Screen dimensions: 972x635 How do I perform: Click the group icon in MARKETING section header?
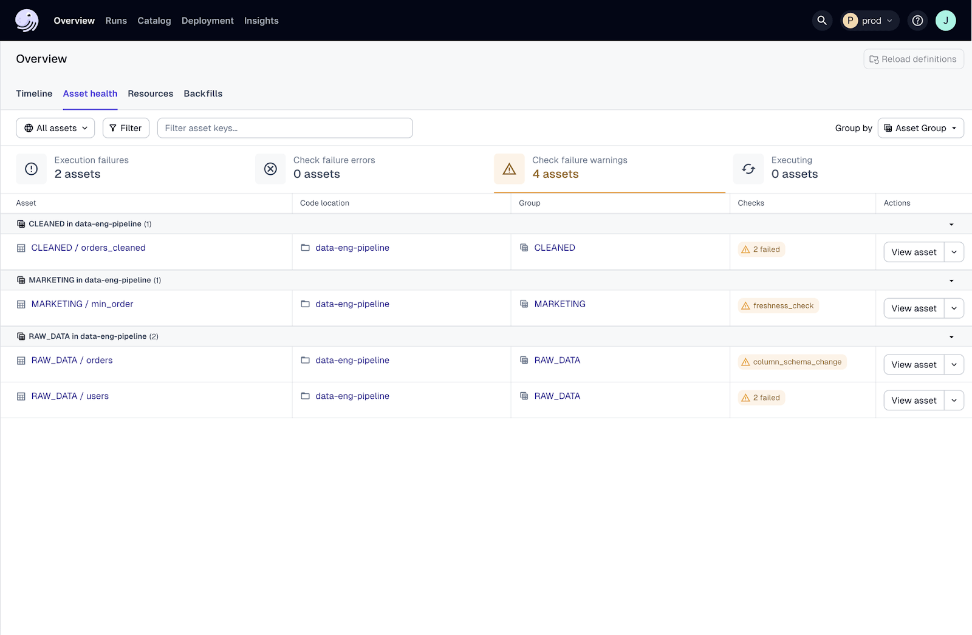(21, 280)
